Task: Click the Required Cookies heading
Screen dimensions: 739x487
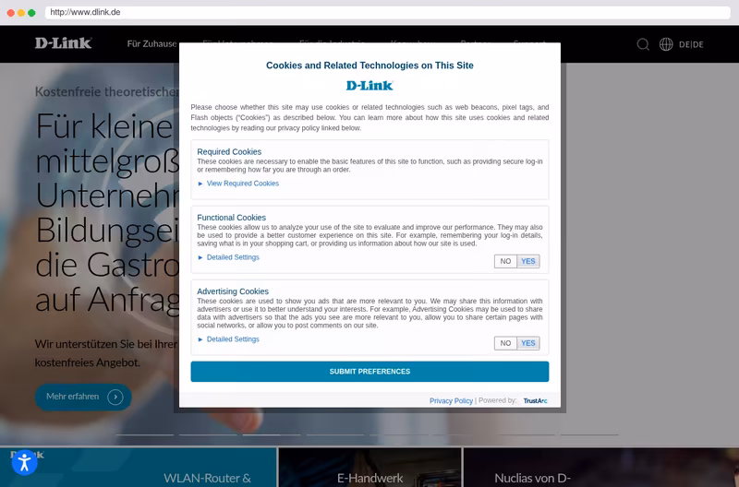Action: 229,152
